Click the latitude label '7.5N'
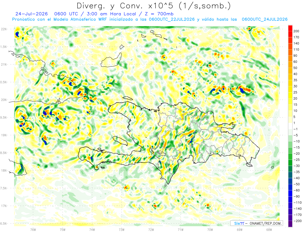 point(4,188)
